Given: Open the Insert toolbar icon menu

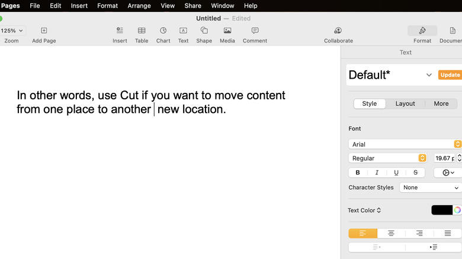Looking at the screenshot, I should [120, 31].
